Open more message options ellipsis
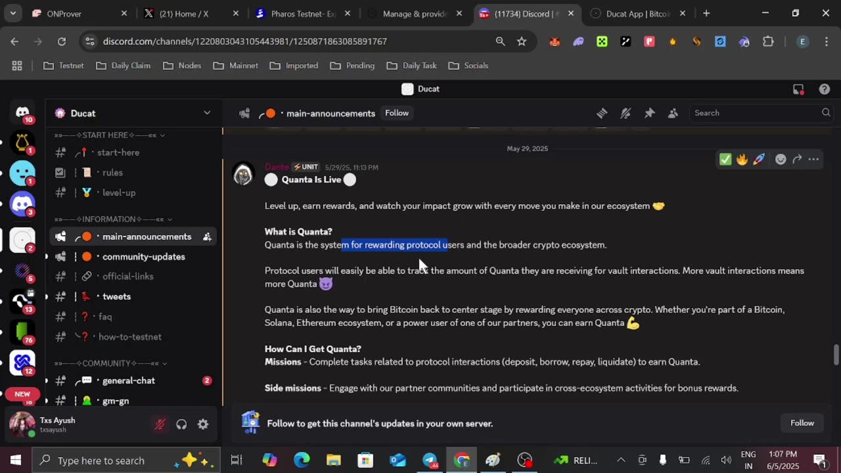Viewport: 841px width, 473px height. 813,159
